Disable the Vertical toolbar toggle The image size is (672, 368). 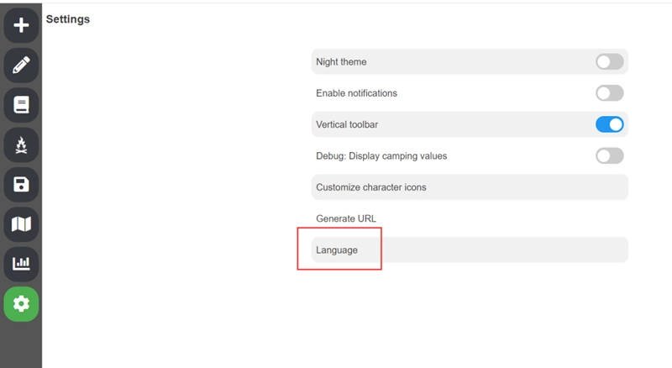click(x=609, y=124)
